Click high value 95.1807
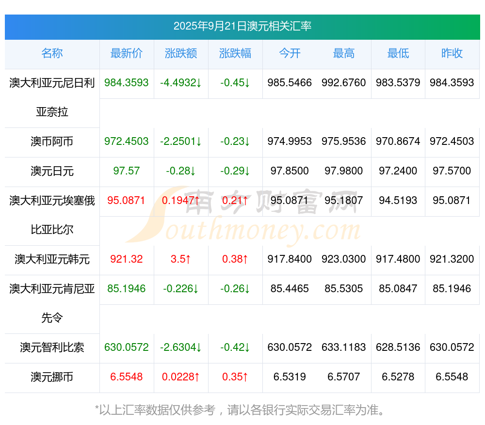Viewport: 485px width, 425px height. (344, 201)
